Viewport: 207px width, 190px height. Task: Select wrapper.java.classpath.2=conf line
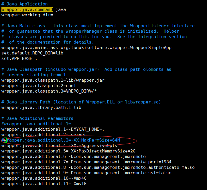39,86
